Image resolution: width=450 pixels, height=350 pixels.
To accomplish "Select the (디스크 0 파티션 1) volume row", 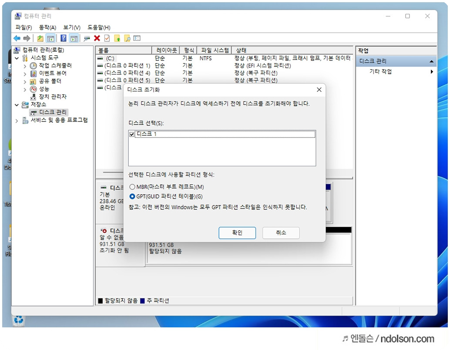I will 224,66.
